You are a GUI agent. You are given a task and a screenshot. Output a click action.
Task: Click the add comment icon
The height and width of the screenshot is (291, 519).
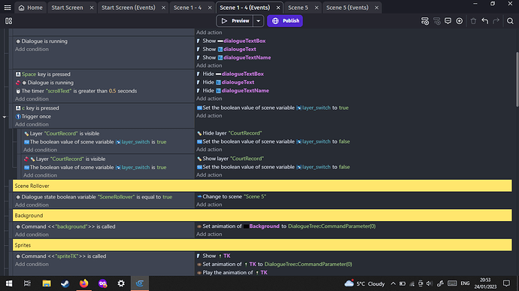(x=448, y=21)
